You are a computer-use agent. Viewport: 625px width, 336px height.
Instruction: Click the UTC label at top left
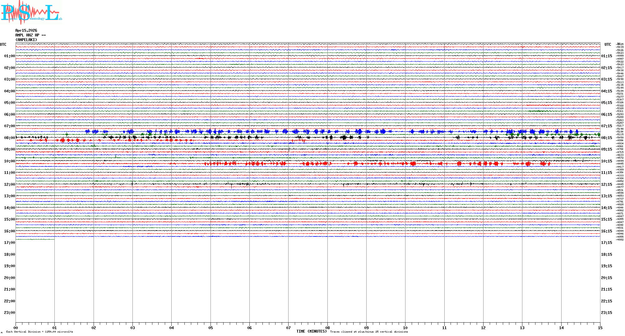(x=3, y=44)
